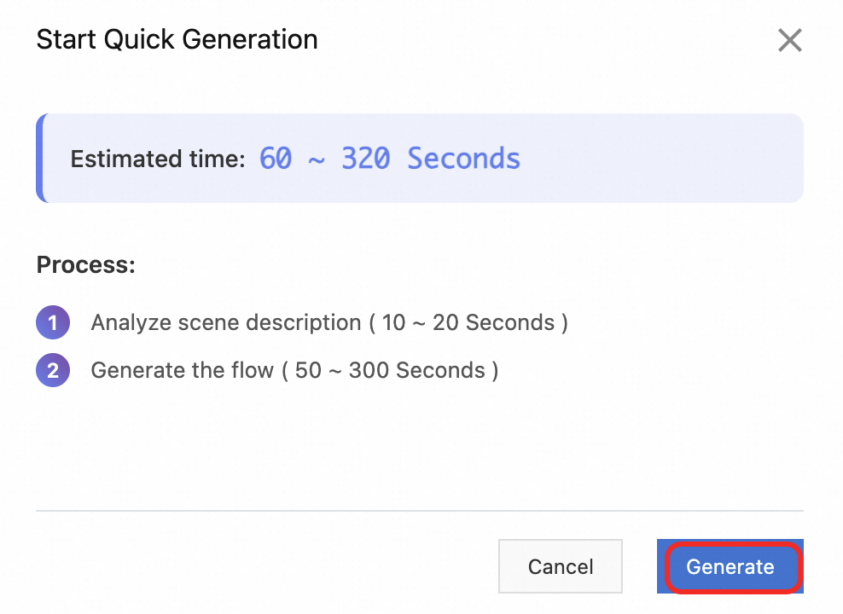
Task: Click the "Estimated time:" label
Action: point(158,159)
